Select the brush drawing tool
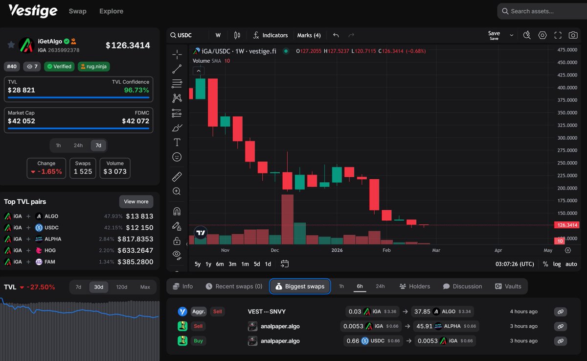Screen dimensions: 587x361 coord(177,128)
